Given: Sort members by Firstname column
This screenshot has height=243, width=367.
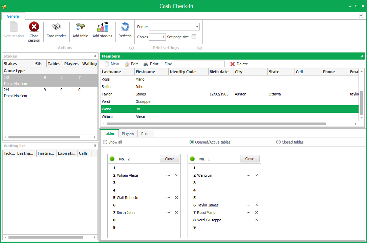Looking at the screenshot, I should click(x=152, y=72).
